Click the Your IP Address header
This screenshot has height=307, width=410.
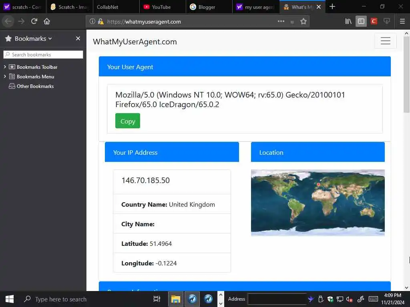172,152
